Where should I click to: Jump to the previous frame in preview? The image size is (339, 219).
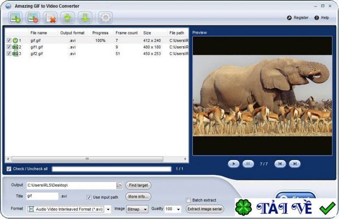pos(280,164)
